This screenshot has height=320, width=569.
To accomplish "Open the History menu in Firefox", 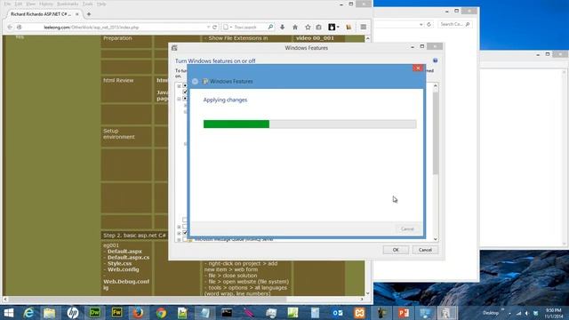I will click(x=46, y=4).
